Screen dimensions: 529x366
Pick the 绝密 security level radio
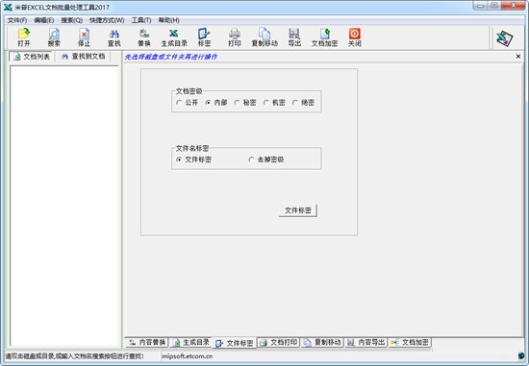click(303, 103)
